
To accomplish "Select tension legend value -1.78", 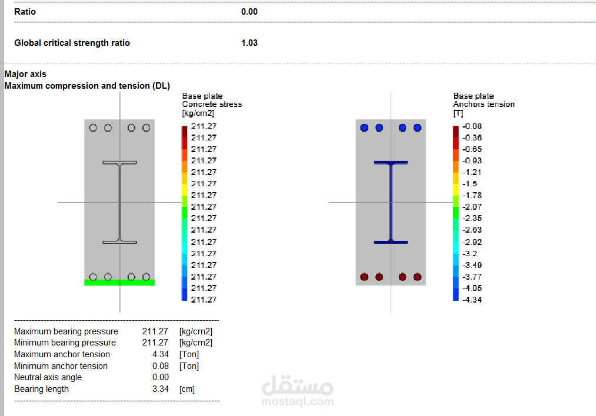I will click(x=472, y=195).
